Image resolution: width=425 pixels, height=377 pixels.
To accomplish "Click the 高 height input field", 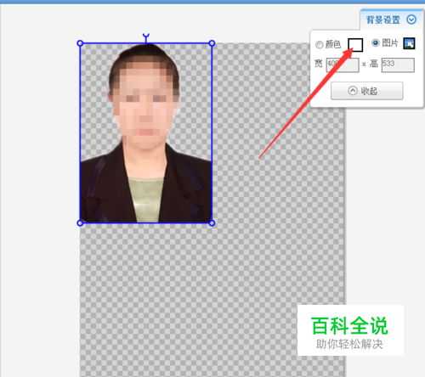I will click(x=398, y=65).
